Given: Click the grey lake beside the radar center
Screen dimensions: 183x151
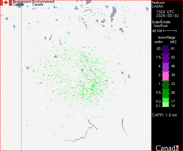Looking at the screenshot, I should [82, 70].
